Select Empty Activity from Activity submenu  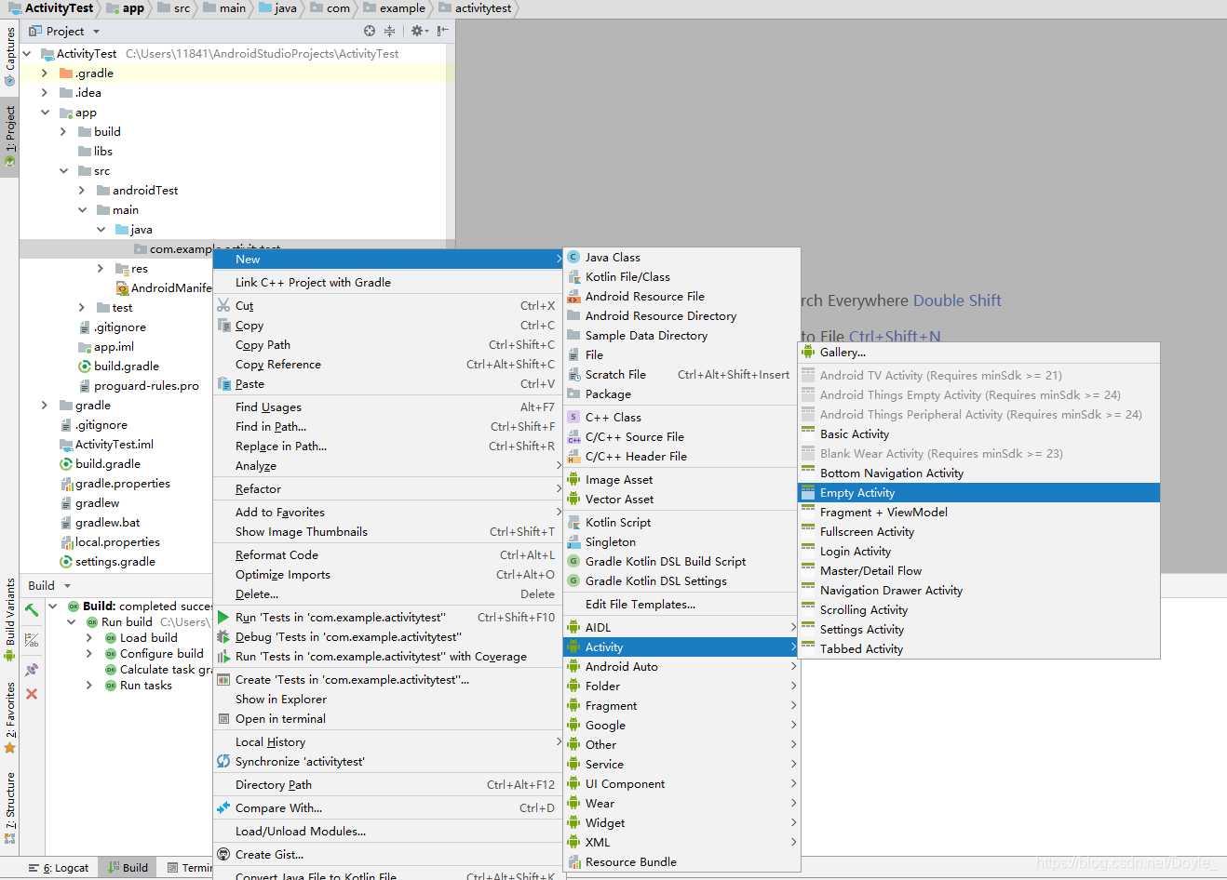[978, 493]
